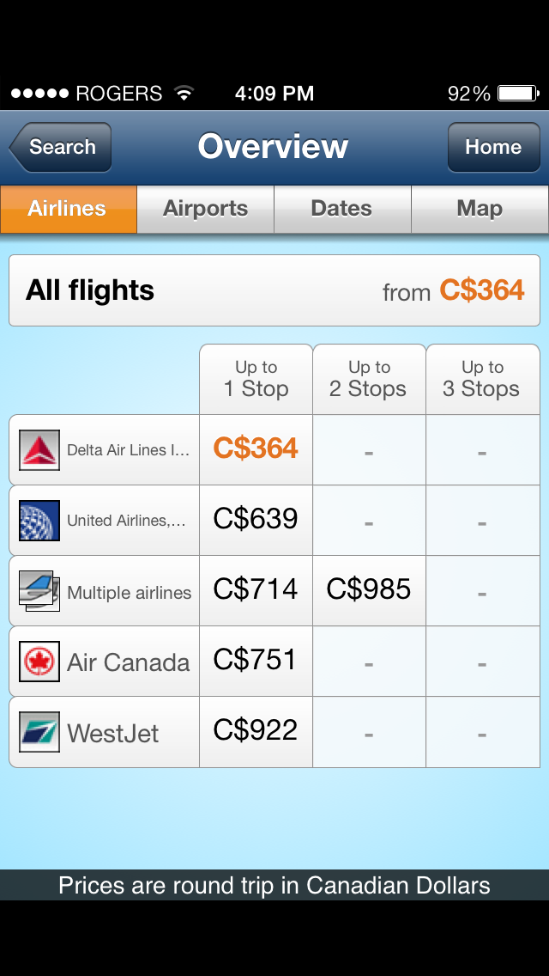
Task: Go back using the Search button
Action: [60, 148]
